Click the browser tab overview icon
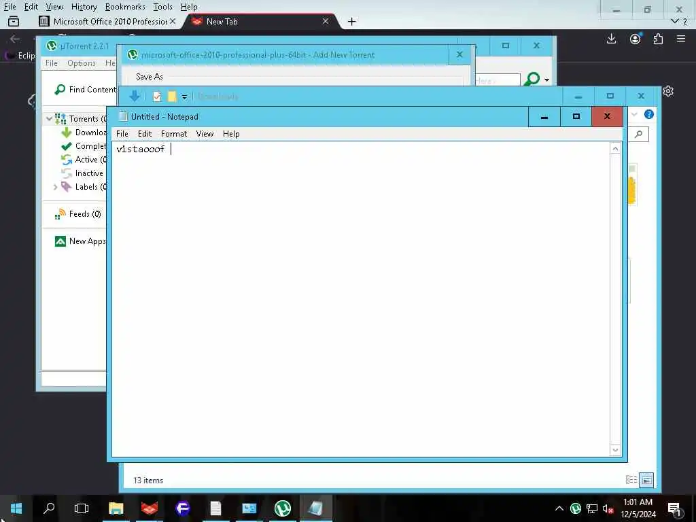Image resolution: width=696 pixels, height=522 pixels. 14,21
